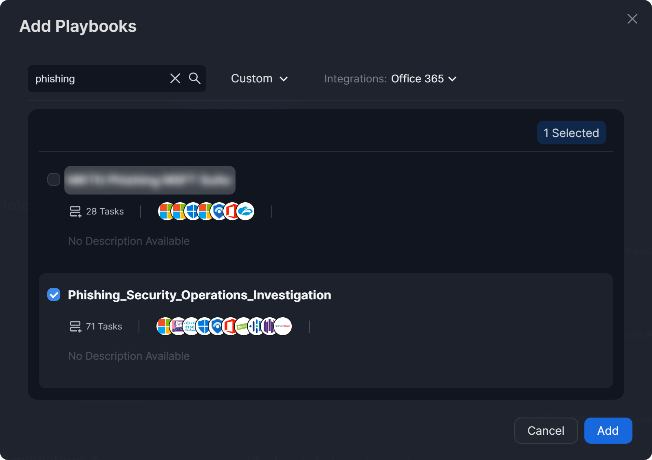Click Office icon in 71 Tasks playbook
This screenshot has height=460, width=652.
(230, 326)
